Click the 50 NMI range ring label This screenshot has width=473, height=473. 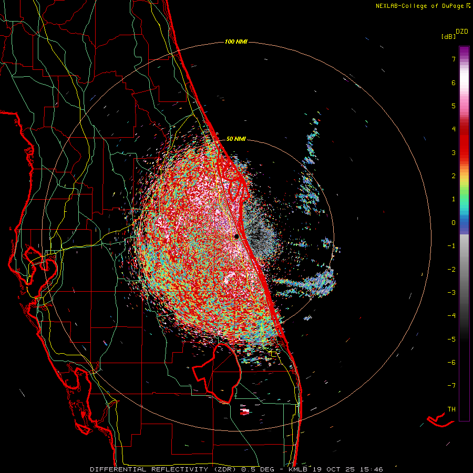pyautogui.click(x=236, y=139)
